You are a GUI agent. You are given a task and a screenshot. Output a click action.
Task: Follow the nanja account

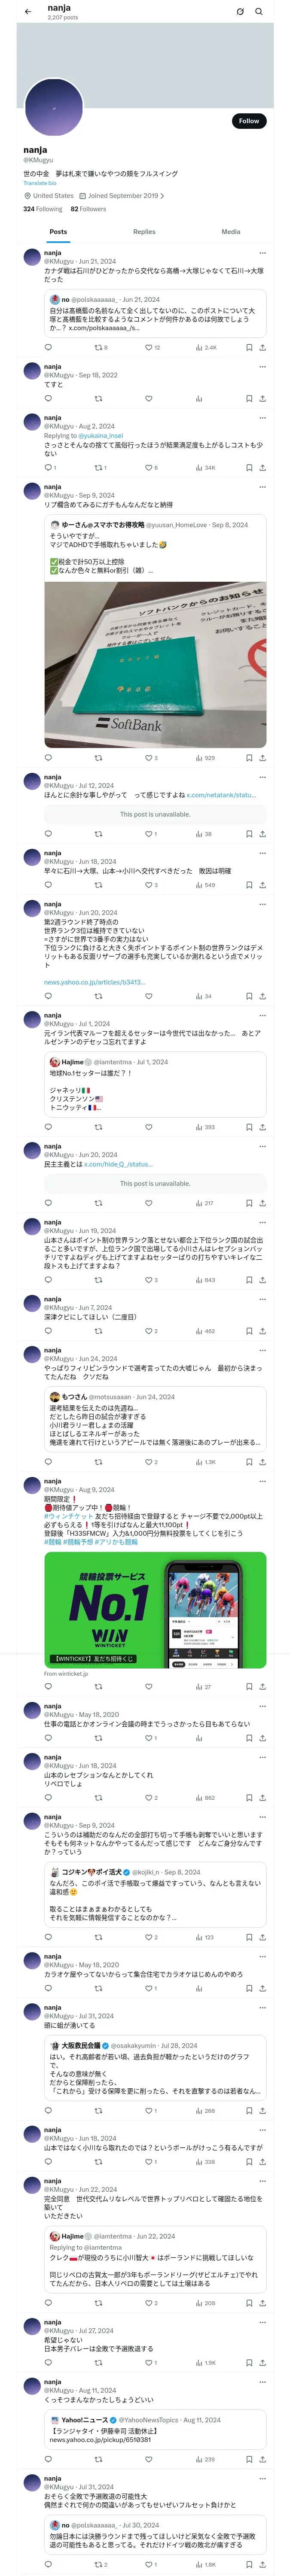248,121
